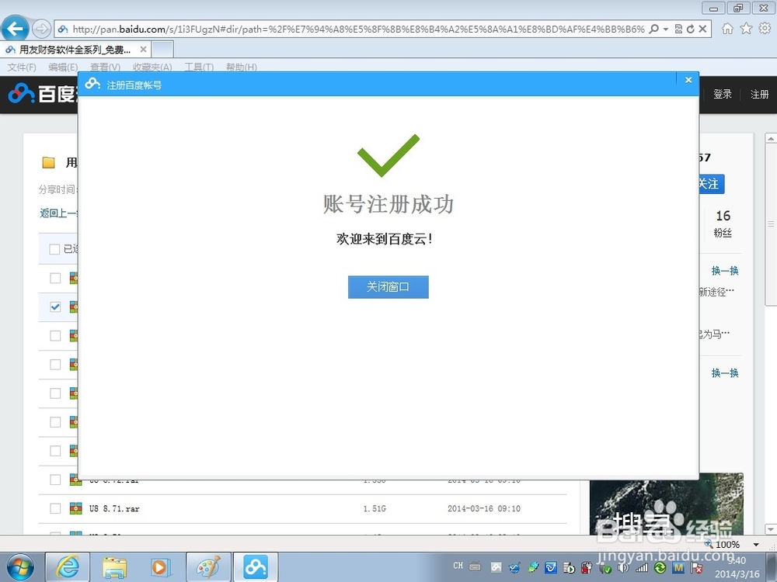Check the fifth file row checkbox
Viewport: 777px width, 582px height.
pos(55,393)
